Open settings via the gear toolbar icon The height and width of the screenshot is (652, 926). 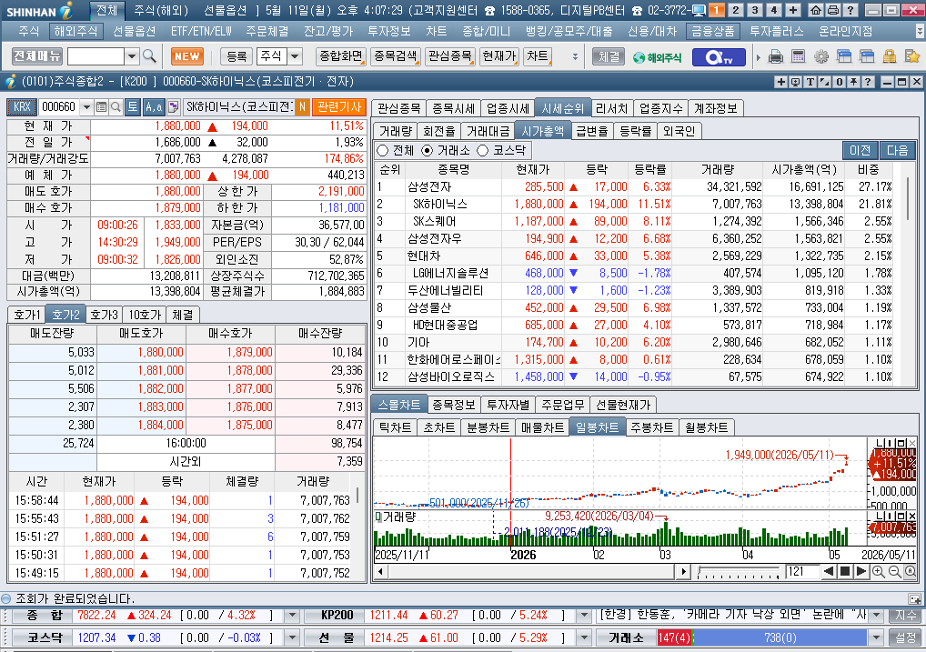point(820,56)
